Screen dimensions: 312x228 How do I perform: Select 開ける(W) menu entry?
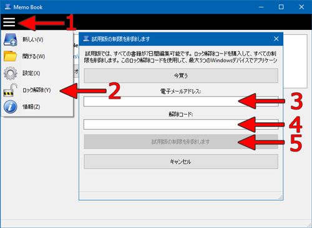[x=37, y=56]
